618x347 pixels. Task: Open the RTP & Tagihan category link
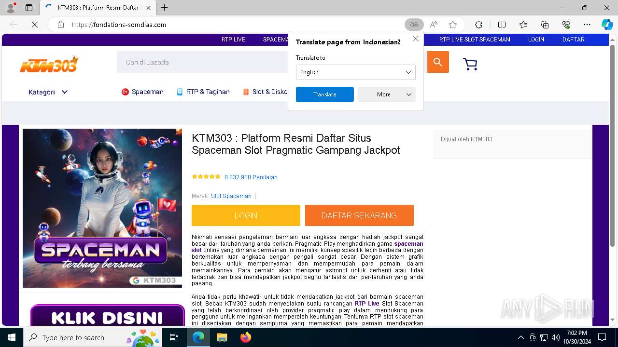point(203,92)
